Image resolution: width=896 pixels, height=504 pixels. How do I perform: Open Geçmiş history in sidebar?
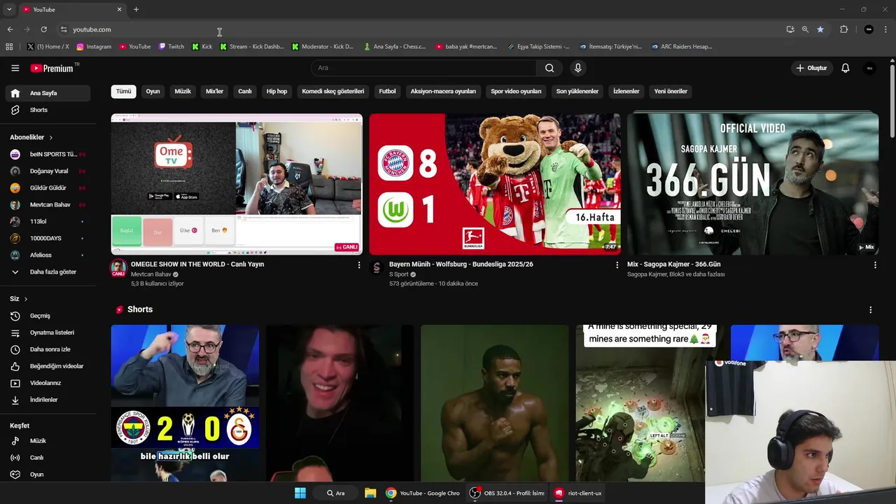[x=48, y=316]
